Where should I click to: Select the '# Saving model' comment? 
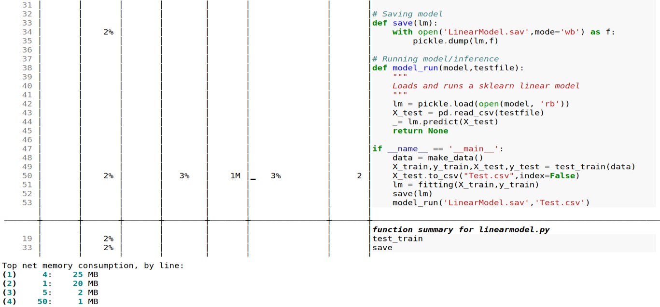pyautogui.click(x=407, y=14)
